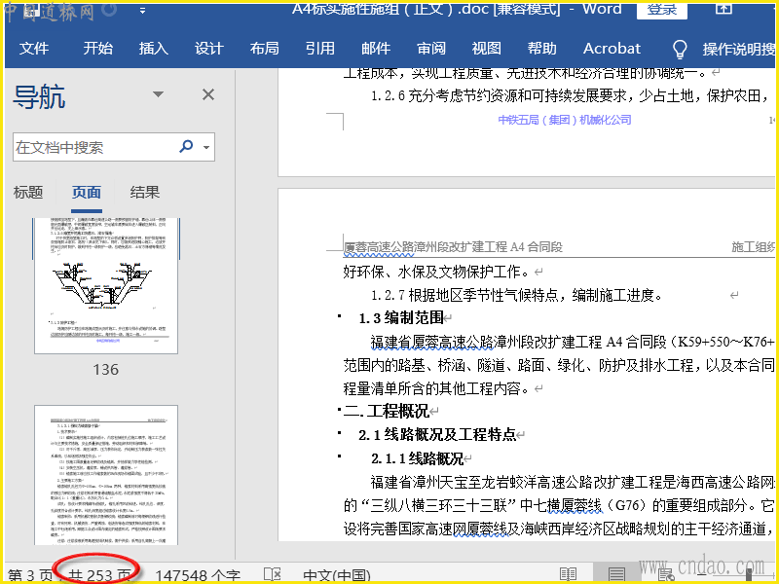
Task: Click the 登录 sign-in button
Action: (x=662, y=10)
